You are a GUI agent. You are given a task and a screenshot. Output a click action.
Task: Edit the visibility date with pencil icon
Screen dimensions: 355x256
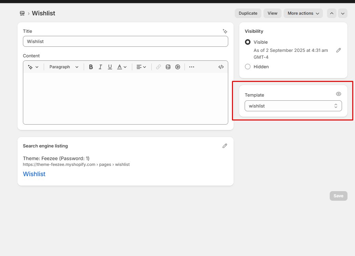click(339, 50)
